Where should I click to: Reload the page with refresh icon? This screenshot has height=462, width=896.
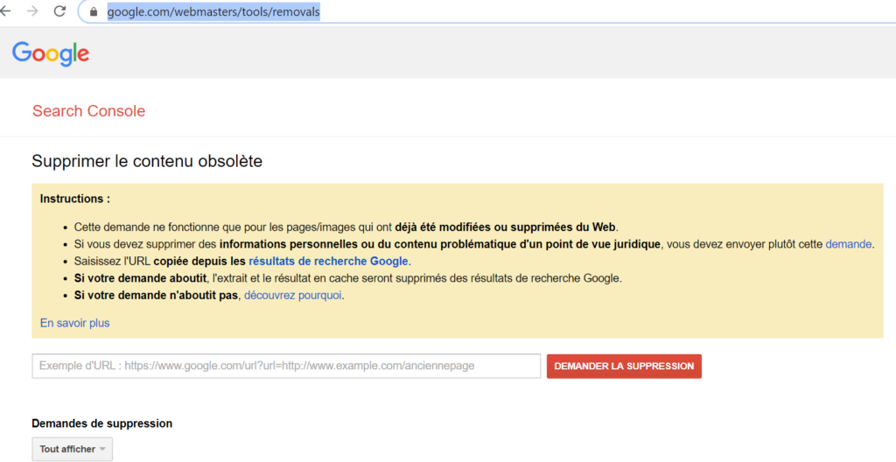[x=59, y=10]
